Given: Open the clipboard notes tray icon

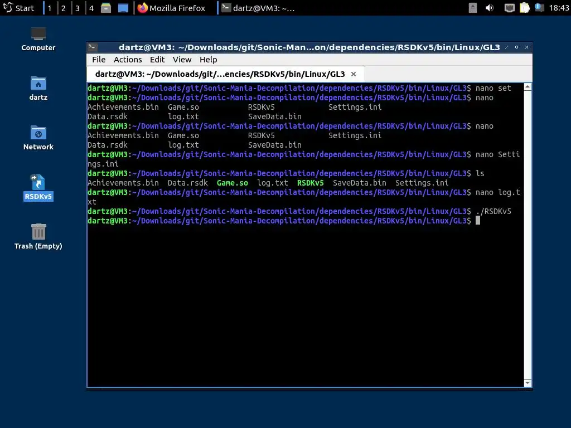Looking at the screenshot, I should coord(524,8).
